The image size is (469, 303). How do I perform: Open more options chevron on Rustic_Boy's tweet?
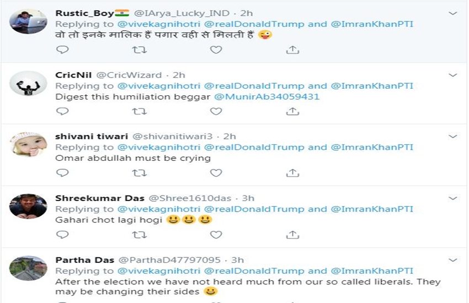click(453, 13)
